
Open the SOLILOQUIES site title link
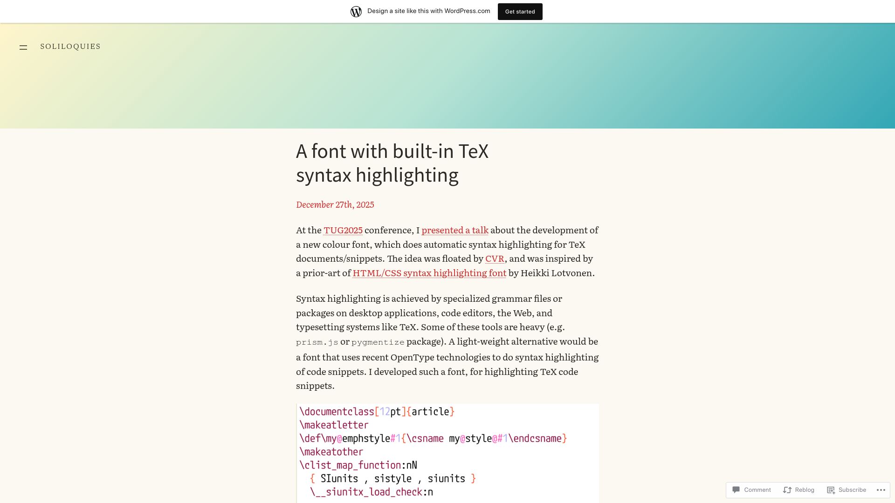[x=70, y=47]
